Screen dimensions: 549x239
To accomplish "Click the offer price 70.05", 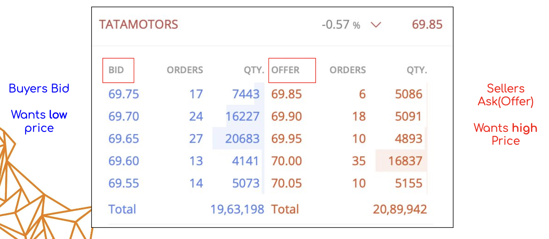I will click(x=286, y=183).
